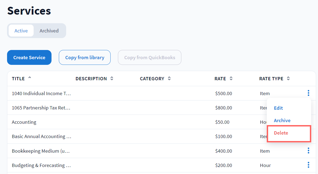Choose Edit from the context menu
The width and height of the screenshot is (318, 174).
[278, 108]
